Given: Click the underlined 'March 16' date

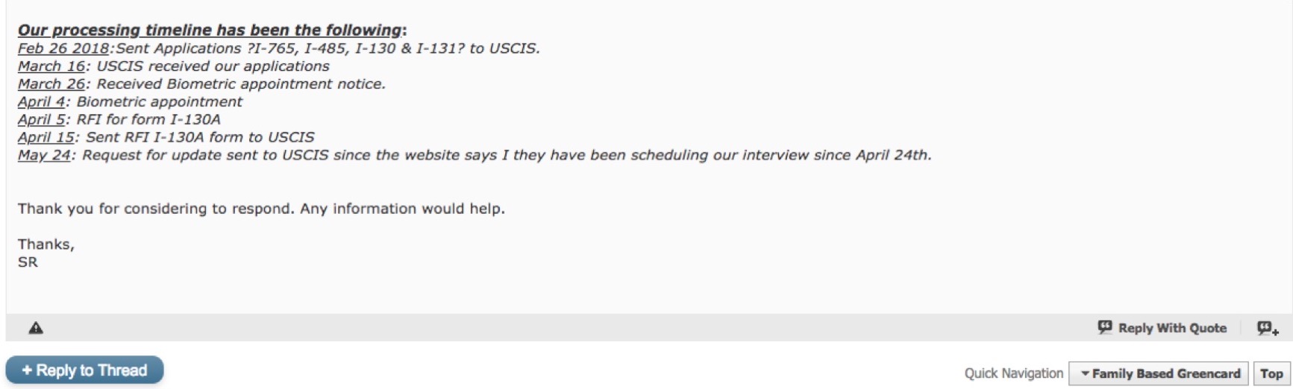Looking at the screenshot, I should click(x=51, y=66).
